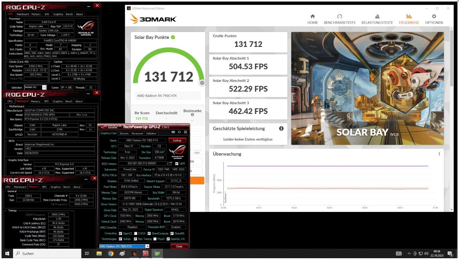This screenshot has height=261, width=459.
Task: Click the ROG CPU-Z taskbar icon
Action: tap(146, 254)
